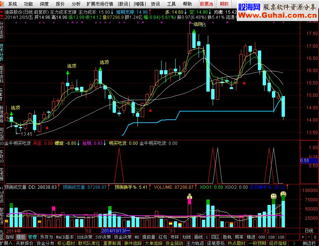Apply the 概率 template

(x=239, y=237)
